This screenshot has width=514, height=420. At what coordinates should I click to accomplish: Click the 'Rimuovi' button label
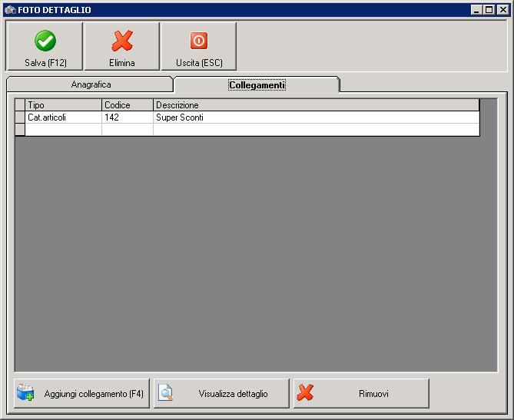[373, 394]
